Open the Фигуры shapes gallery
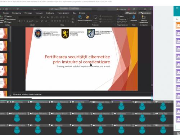The height and width of the screenshot is (135, 180). [x=80, y=19]
